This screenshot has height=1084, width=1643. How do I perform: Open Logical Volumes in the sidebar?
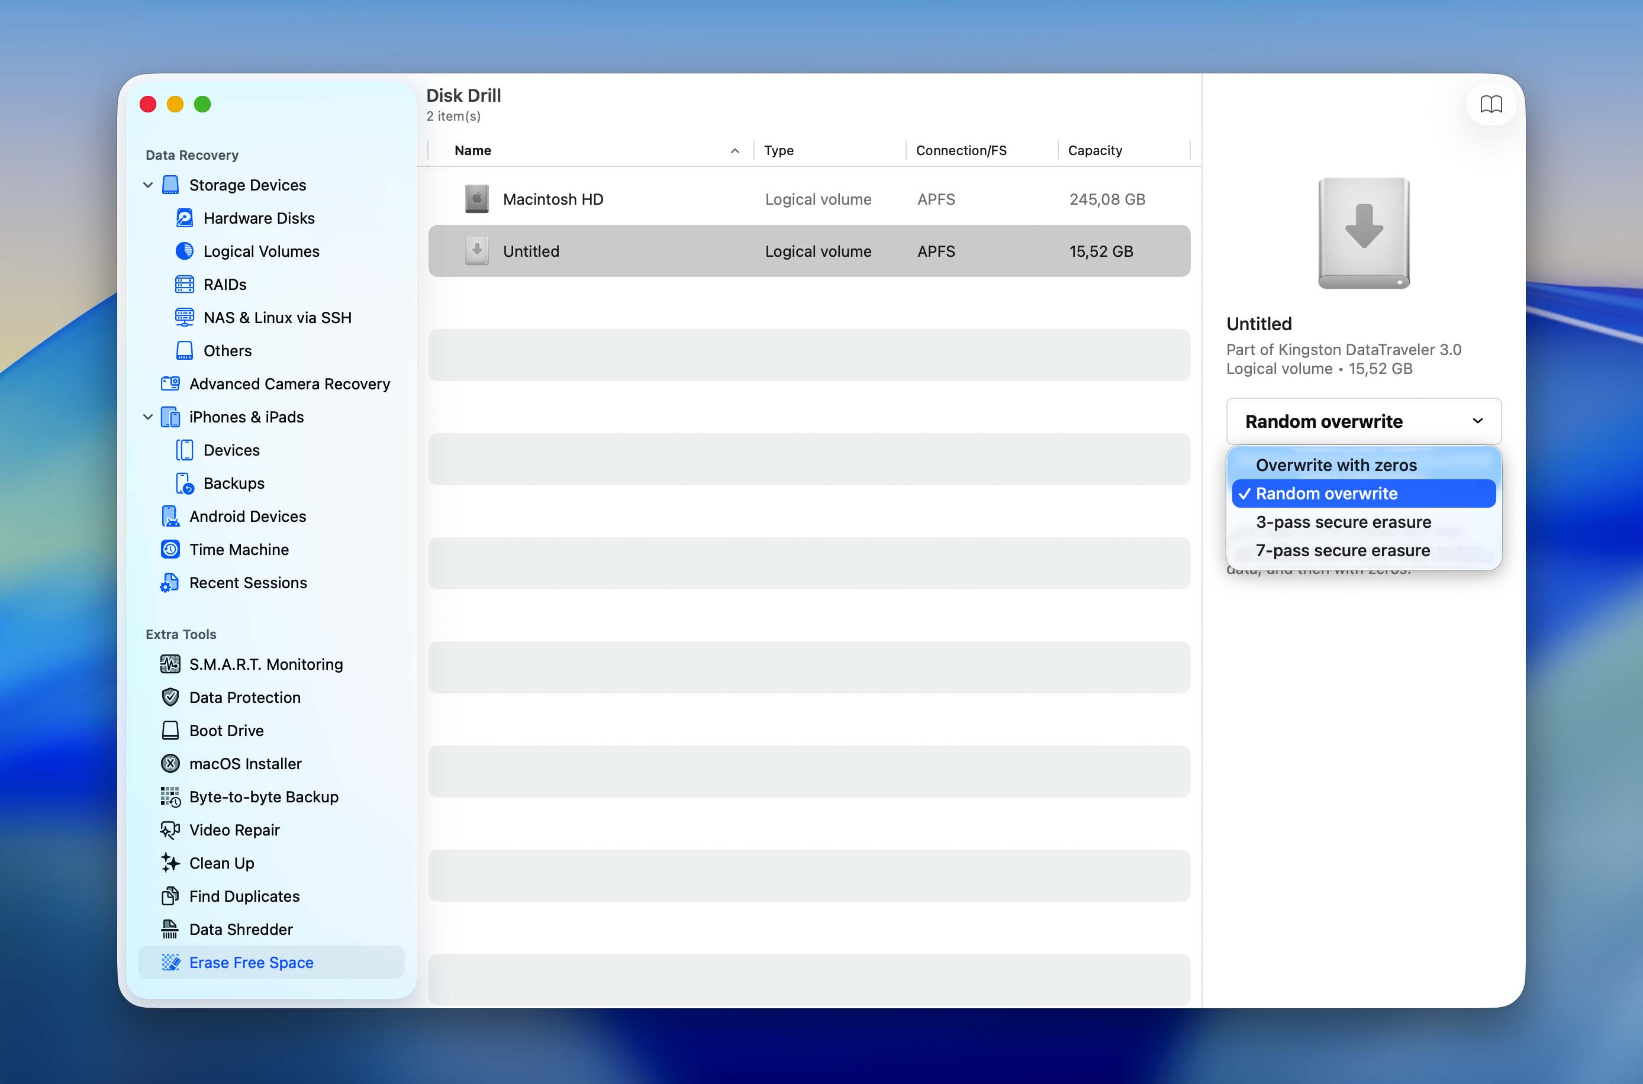click(x=262, y=251)
